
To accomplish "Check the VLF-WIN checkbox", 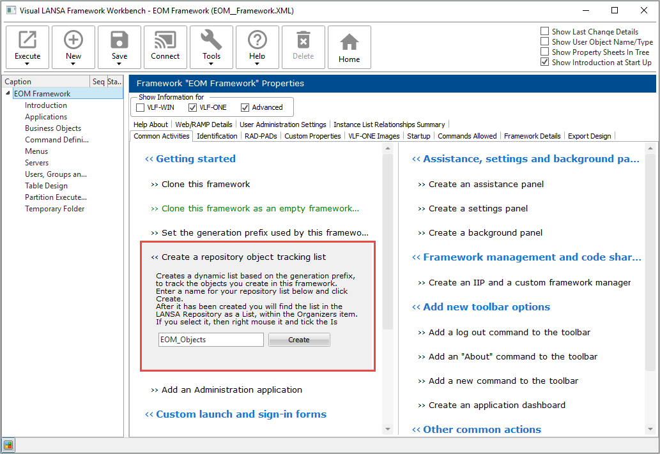I will [x=141, y=108].
